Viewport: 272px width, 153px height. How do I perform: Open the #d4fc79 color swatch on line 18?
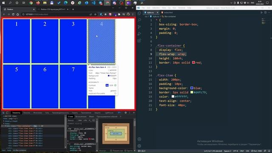coord(192,92)
